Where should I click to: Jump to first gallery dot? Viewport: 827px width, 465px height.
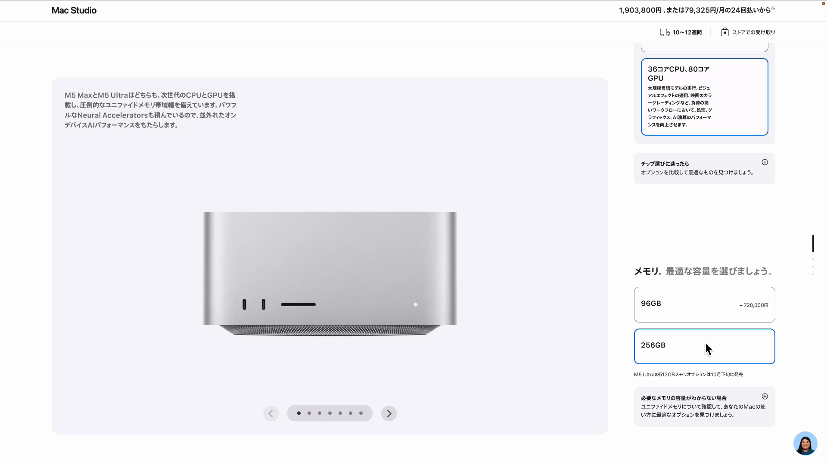tap(299, 413)
